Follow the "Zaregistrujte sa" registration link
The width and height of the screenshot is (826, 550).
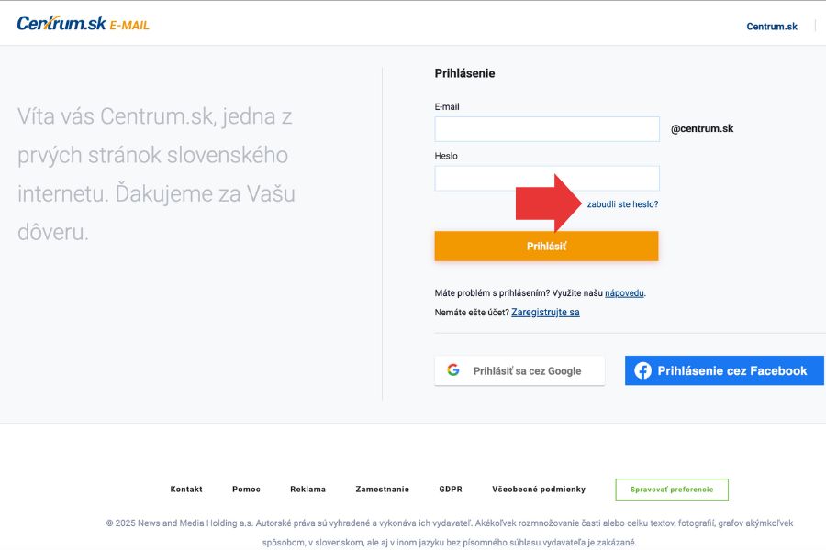click(545, 313)
